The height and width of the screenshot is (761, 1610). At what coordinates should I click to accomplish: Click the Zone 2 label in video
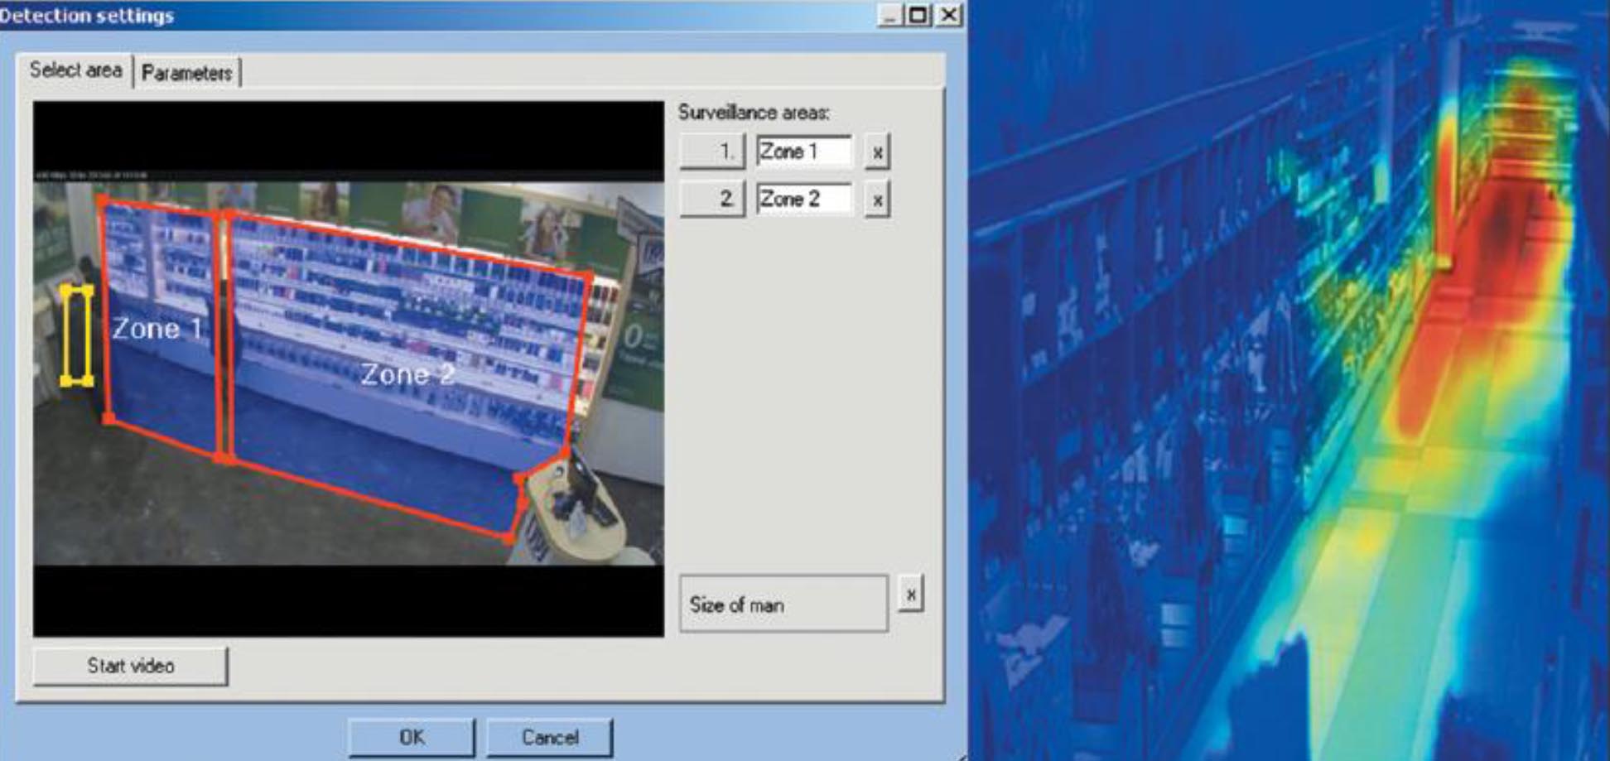click(x=407, y=374)
